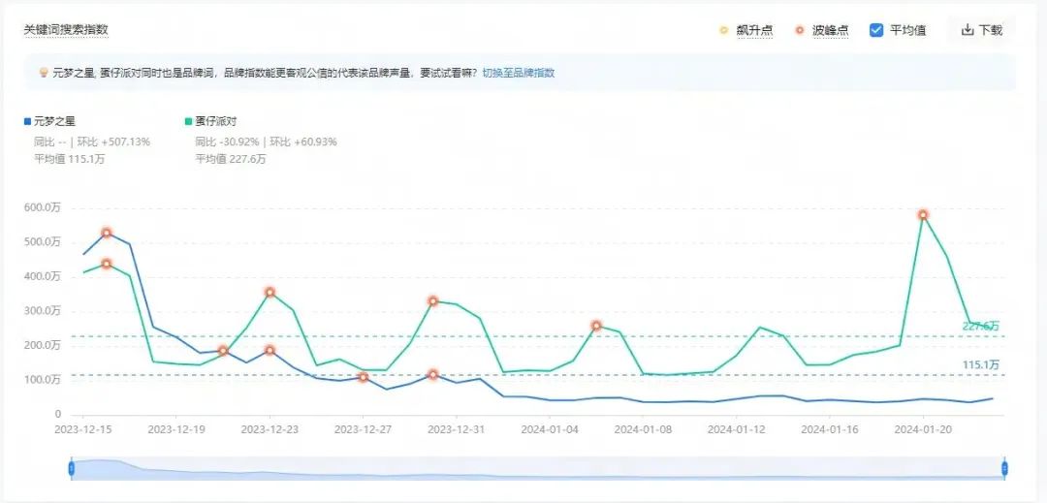Click the 关键词搜索指数 title
This screenshot has height=503, width=1047.
tap(66, 30)
